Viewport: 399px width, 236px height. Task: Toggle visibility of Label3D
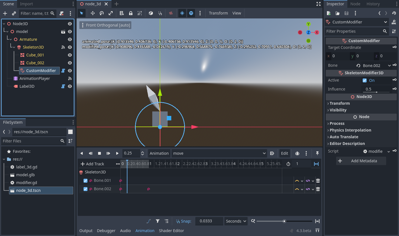[x=70, y=86]
